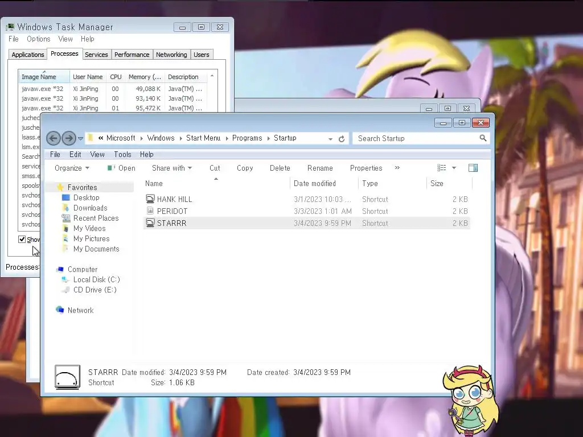Open Explorer's View menu

click(x=97, y=154)
